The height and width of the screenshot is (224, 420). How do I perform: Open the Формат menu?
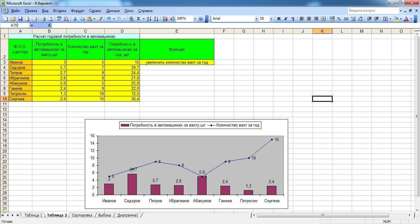point(78,11)
